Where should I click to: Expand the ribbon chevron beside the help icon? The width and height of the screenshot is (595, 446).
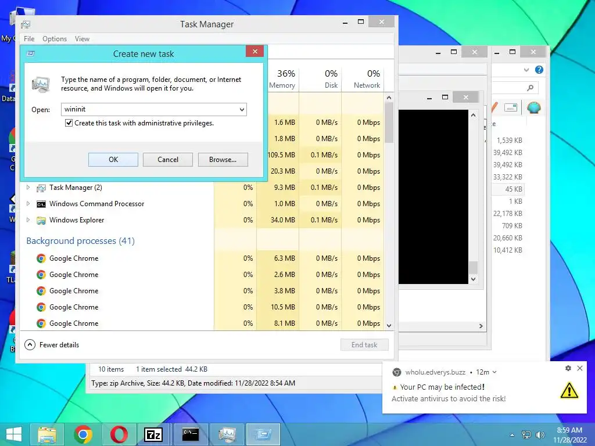[x=526, y=70]
